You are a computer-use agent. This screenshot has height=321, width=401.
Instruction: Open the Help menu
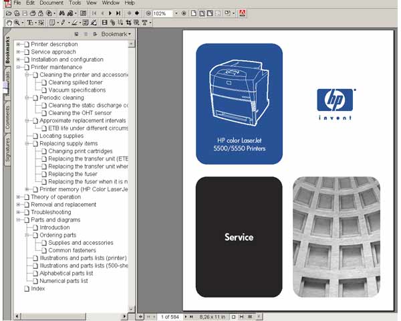click(x=130, y=3)
